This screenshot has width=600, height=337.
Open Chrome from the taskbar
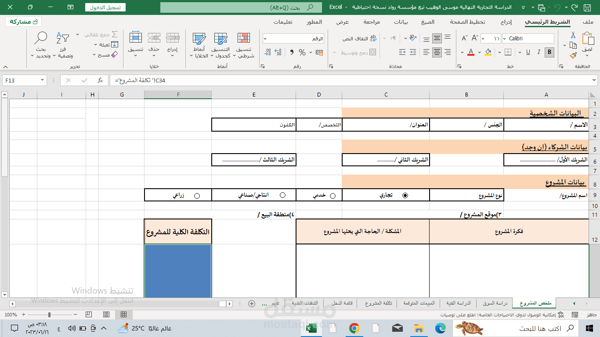point(354,328)
